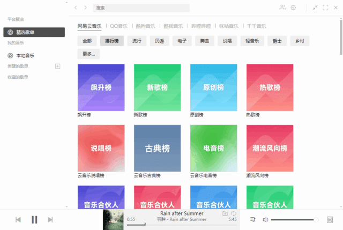Filter playlists by 轻音乐

[x=252, y=41]
